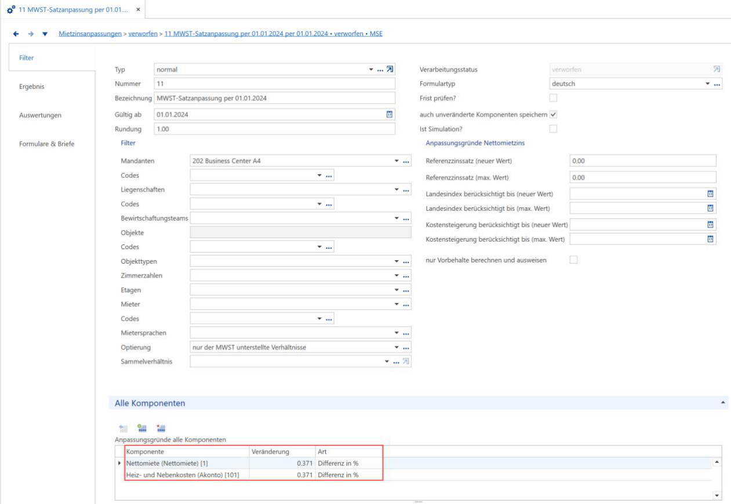Click the greyed-out first icon above components table
Viewport: 731px width, 504px height.
coord(122,429)
